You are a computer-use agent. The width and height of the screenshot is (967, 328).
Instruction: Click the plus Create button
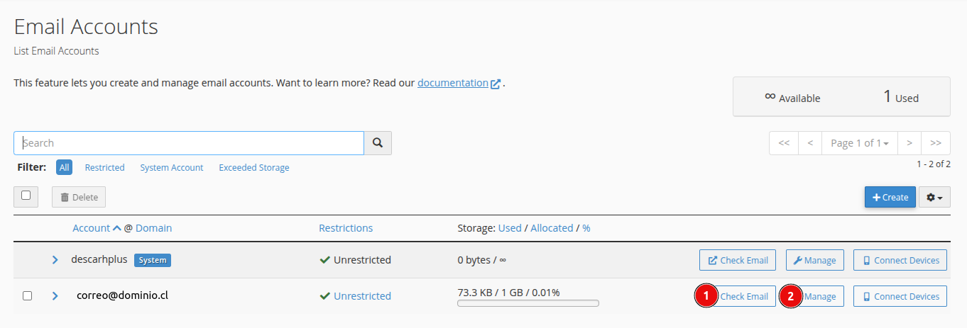pyautogui.click(x=890, y=197)
